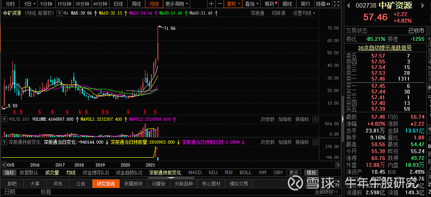Image resolution: width=431 pixels, height=197 pixels.
Task: Click 模板 button on indicator bar
Action: point(311,173)
